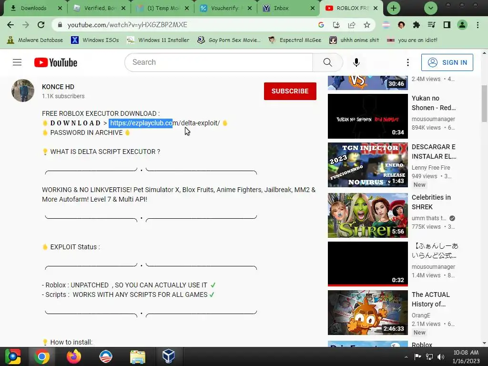Click the DESCARGAR E INSTALAR EL video title
The image size is (488, 366).
pos(434,152)
